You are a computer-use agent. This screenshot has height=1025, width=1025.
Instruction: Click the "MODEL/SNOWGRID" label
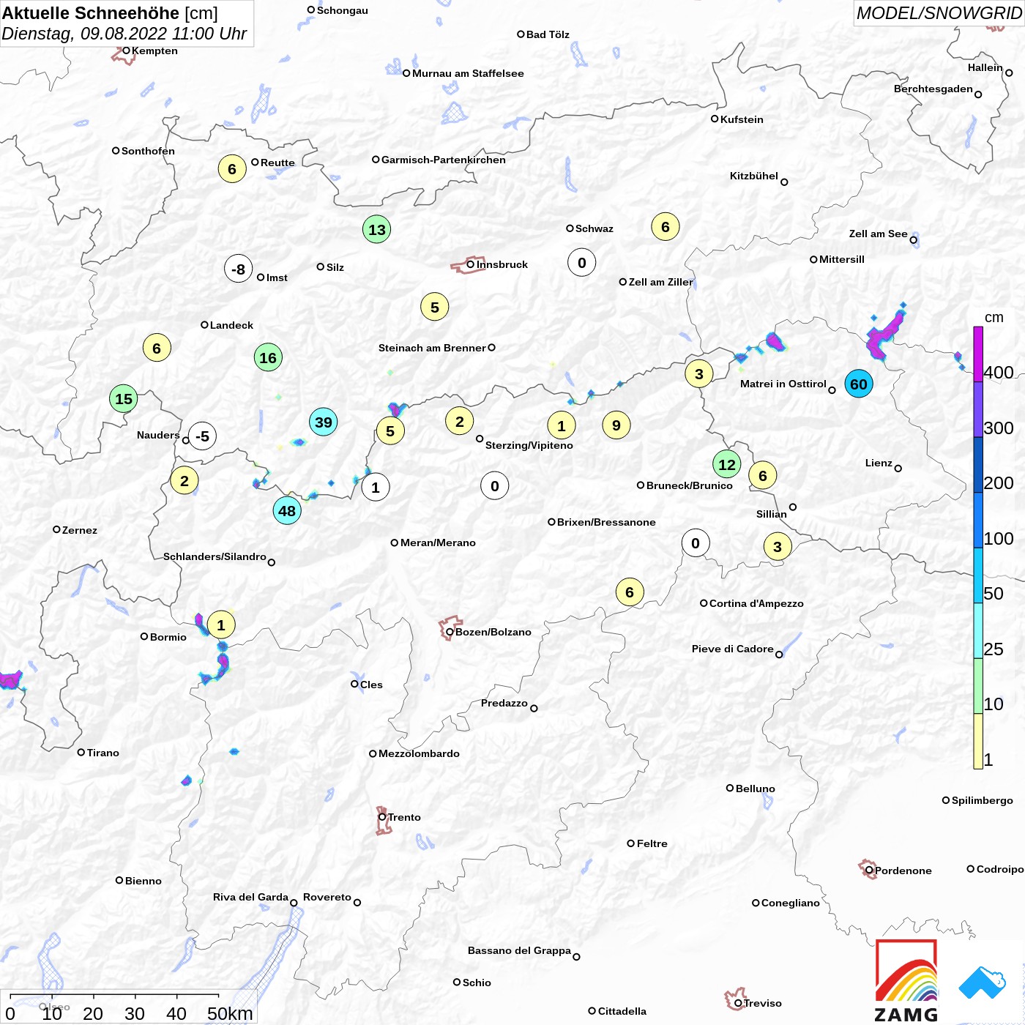[x=939, y=13]
